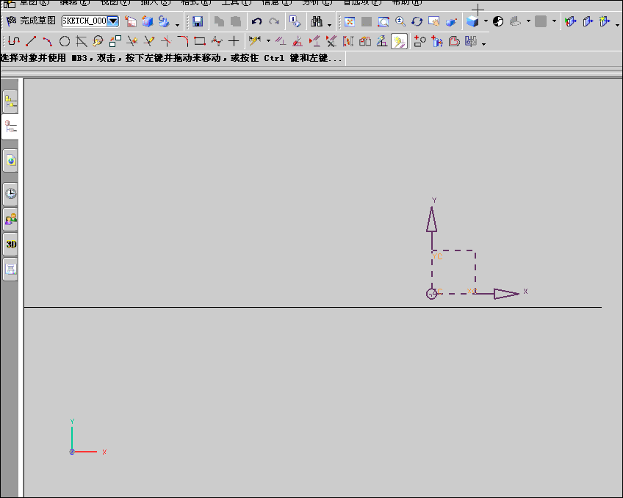The height and width of the screenshot is (498, 623).
Task: Open the History clock sidebar tab
Action: (x=11, y=194)
